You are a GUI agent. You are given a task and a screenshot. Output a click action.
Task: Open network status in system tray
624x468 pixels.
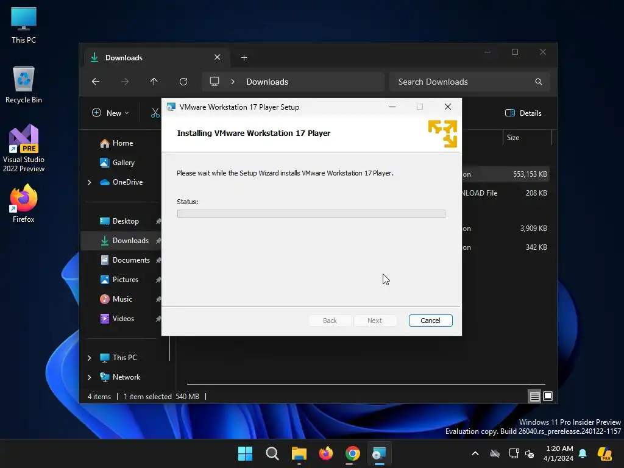point(514,453)
